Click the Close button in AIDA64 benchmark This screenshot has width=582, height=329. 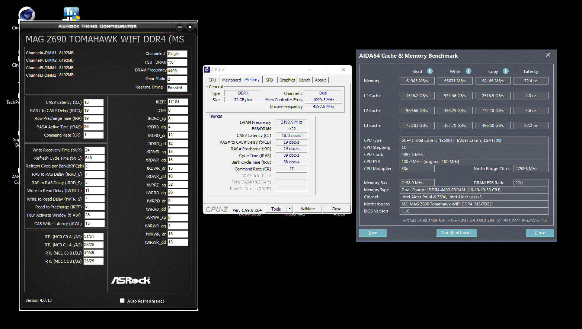540,233
